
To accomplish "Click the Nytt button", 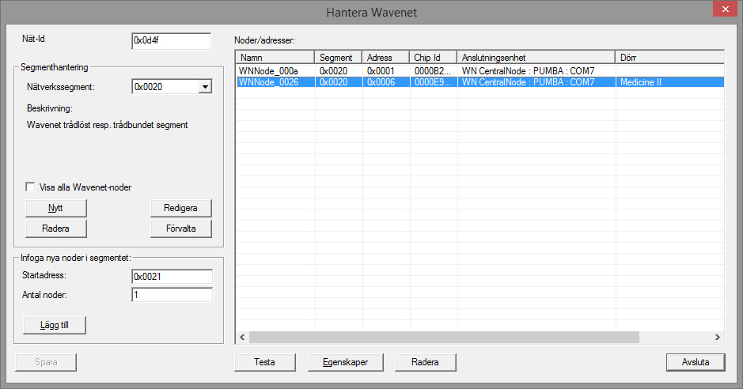I will pos(55,208).
